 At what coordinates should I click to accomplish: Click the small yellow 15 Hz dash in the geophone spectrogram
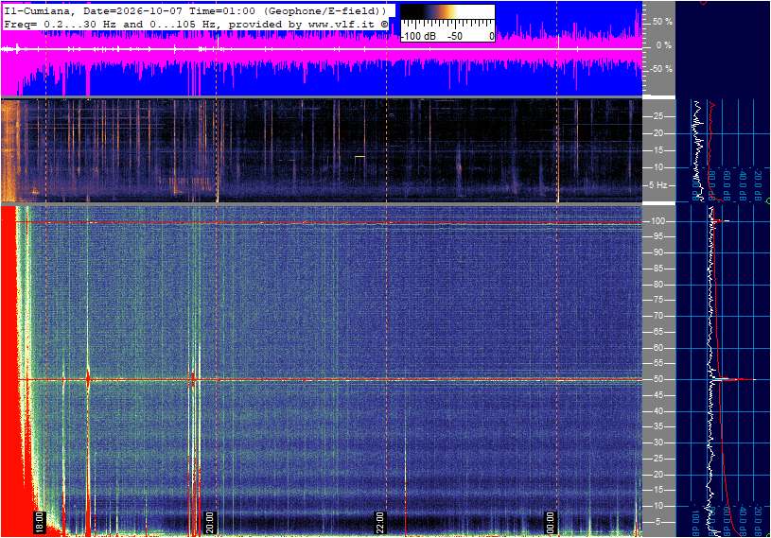click(x=359, y=157)
